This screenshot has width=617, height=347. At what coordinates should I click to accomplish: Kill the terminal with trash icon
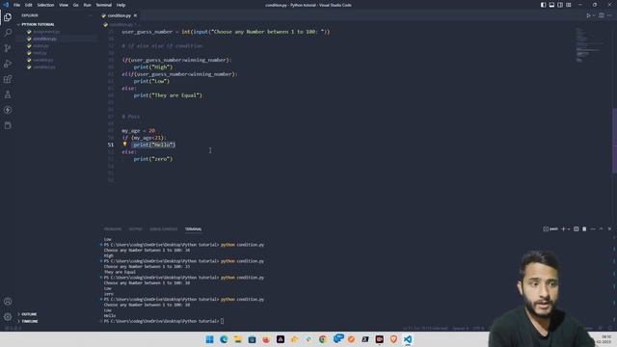pyautogui.click(x=584, y=229)
